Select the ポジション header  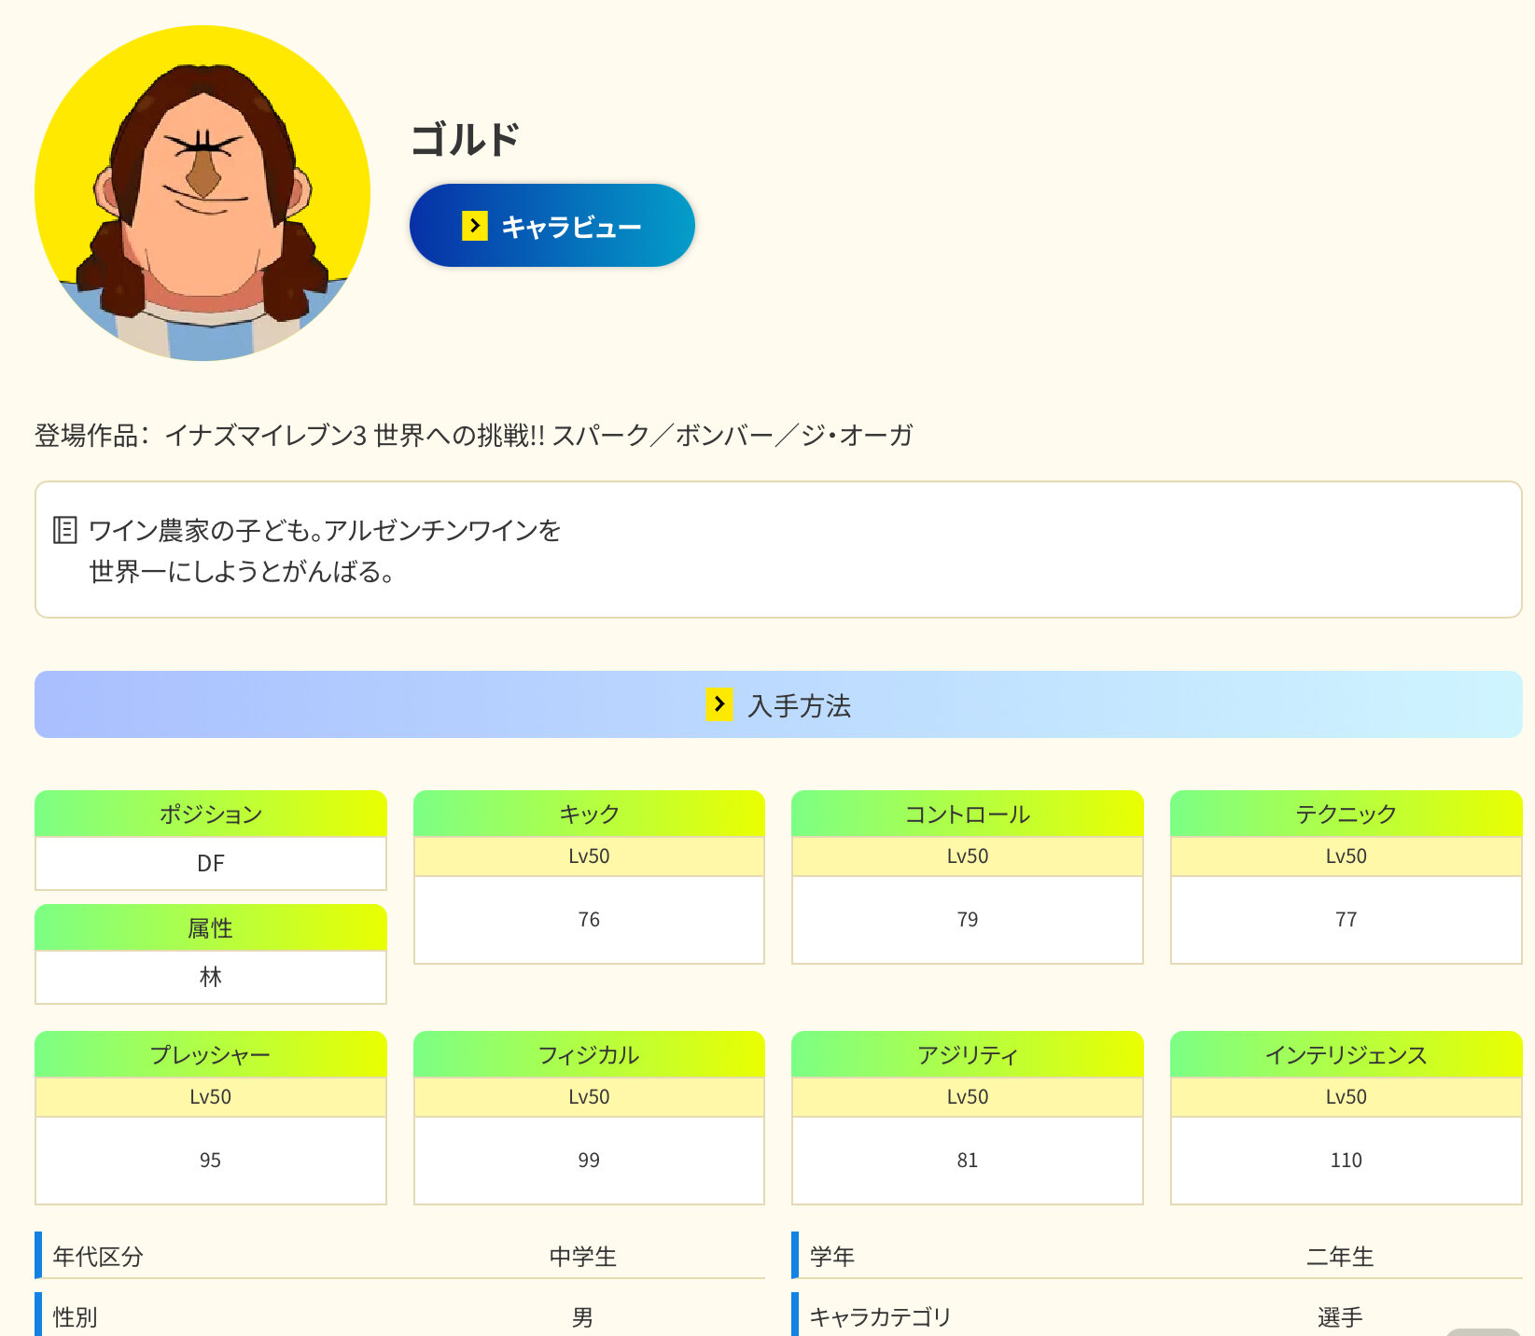211,814
